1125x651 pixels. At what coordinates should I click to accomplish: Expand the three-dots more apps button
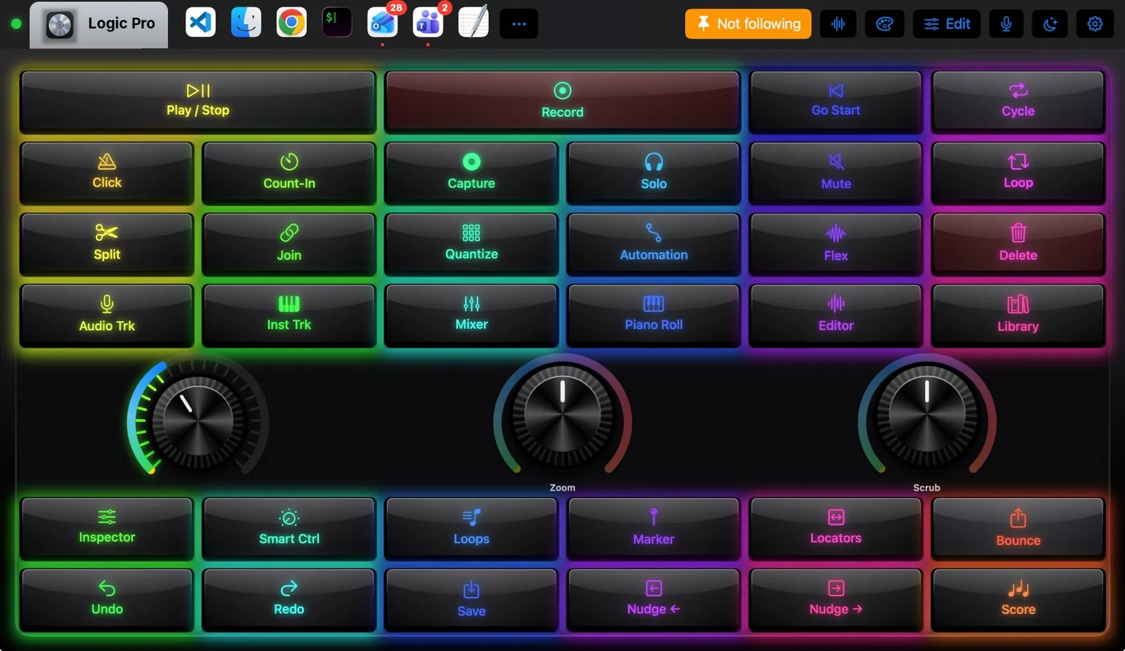click(519, 24)
